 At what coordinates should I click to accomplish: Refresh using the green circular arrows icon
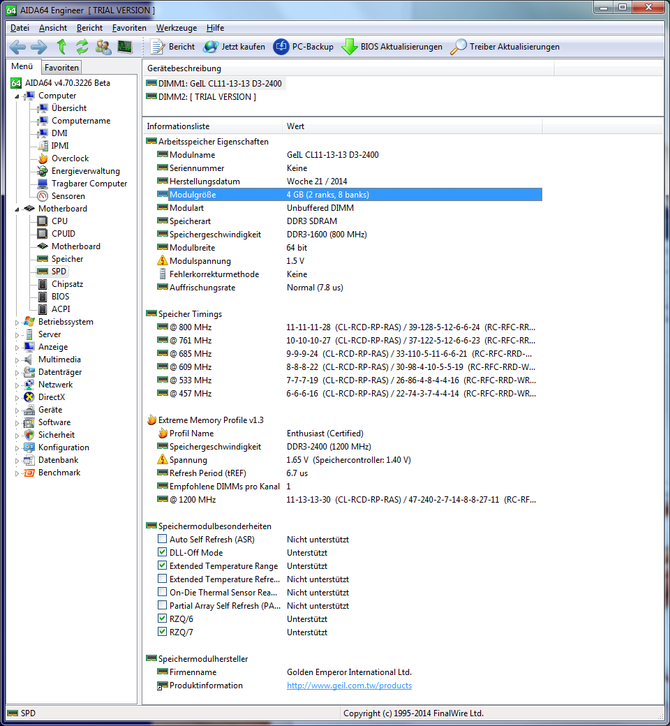coord(82,47)
